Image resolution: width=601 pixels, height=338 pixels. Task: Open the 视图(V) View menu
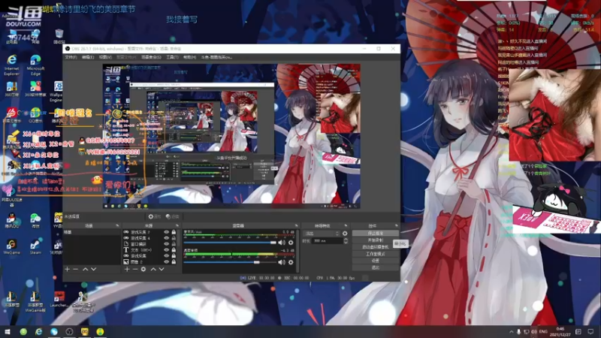tap(105, 57)
